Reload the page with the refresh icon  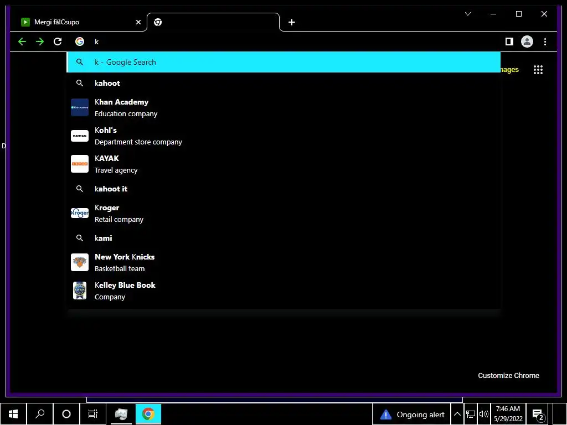[x=58, y=42]
